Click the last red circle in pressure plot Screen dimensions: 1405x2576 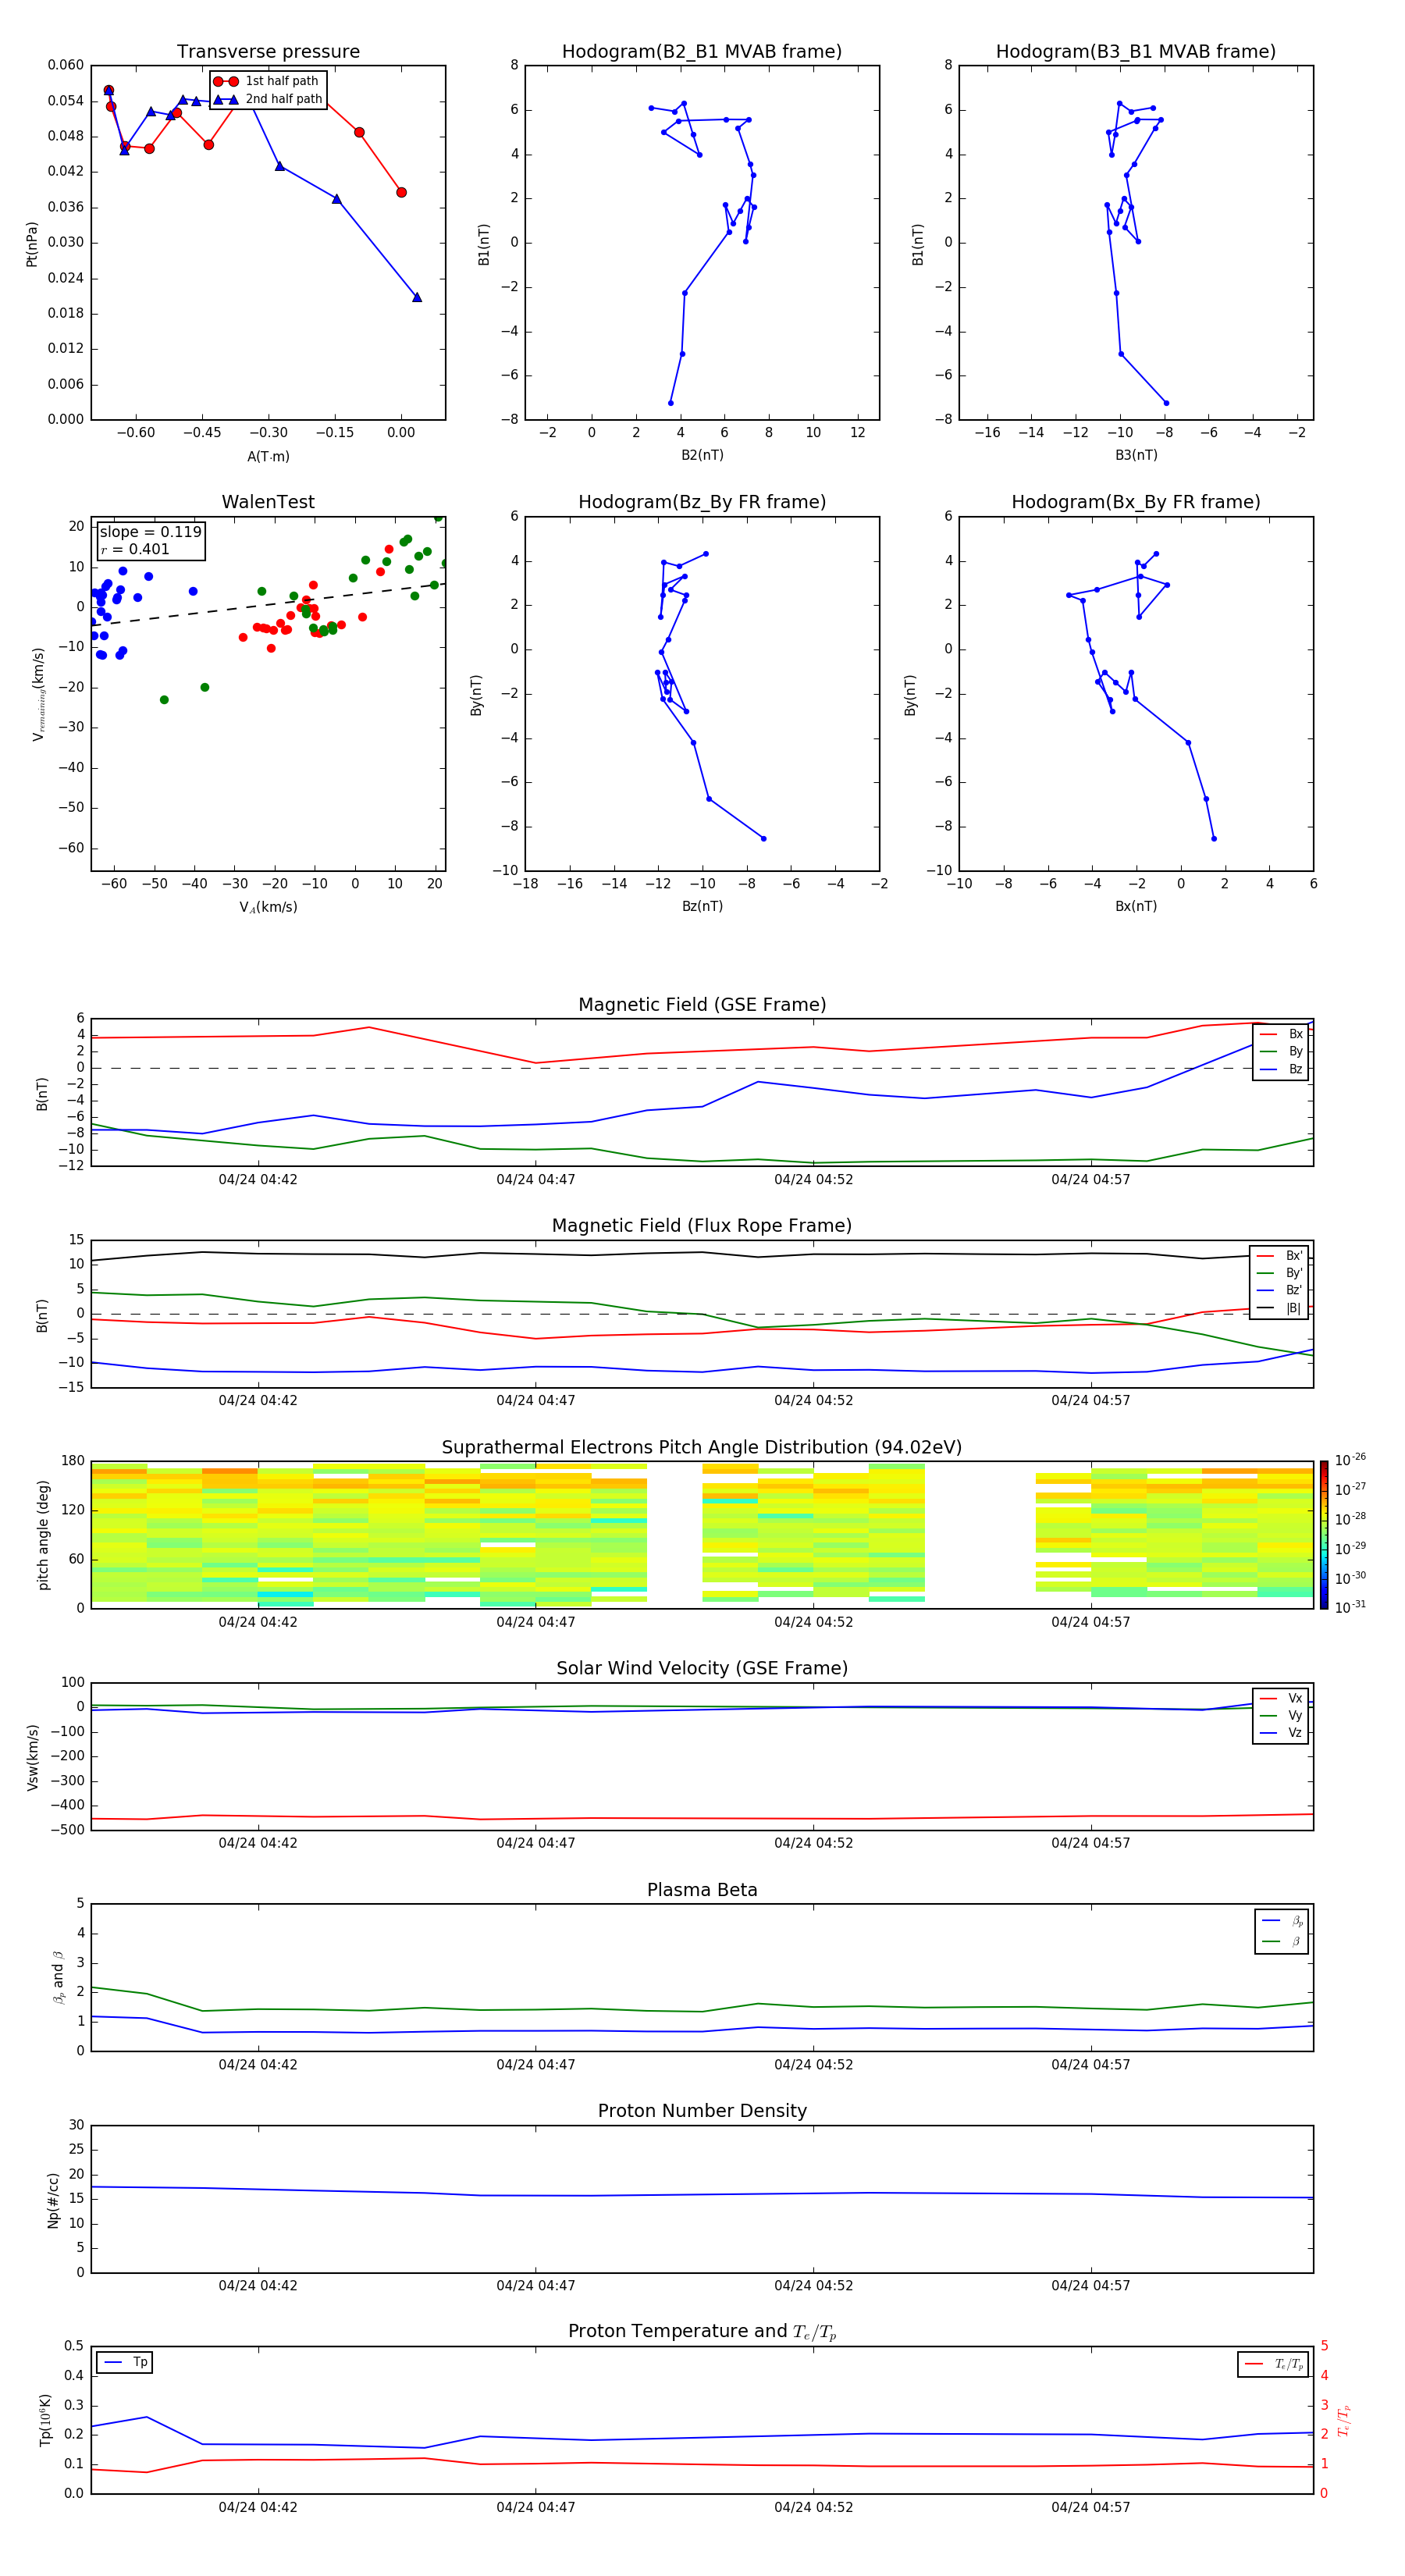pyautogui.click(x=401, y=192)
